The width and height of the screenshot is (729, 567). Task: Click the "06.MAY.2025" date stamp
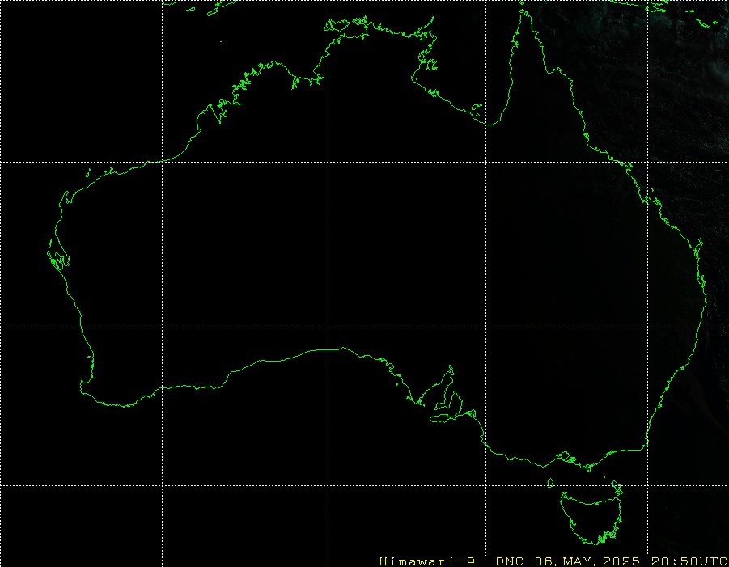[x=587, y=561]
